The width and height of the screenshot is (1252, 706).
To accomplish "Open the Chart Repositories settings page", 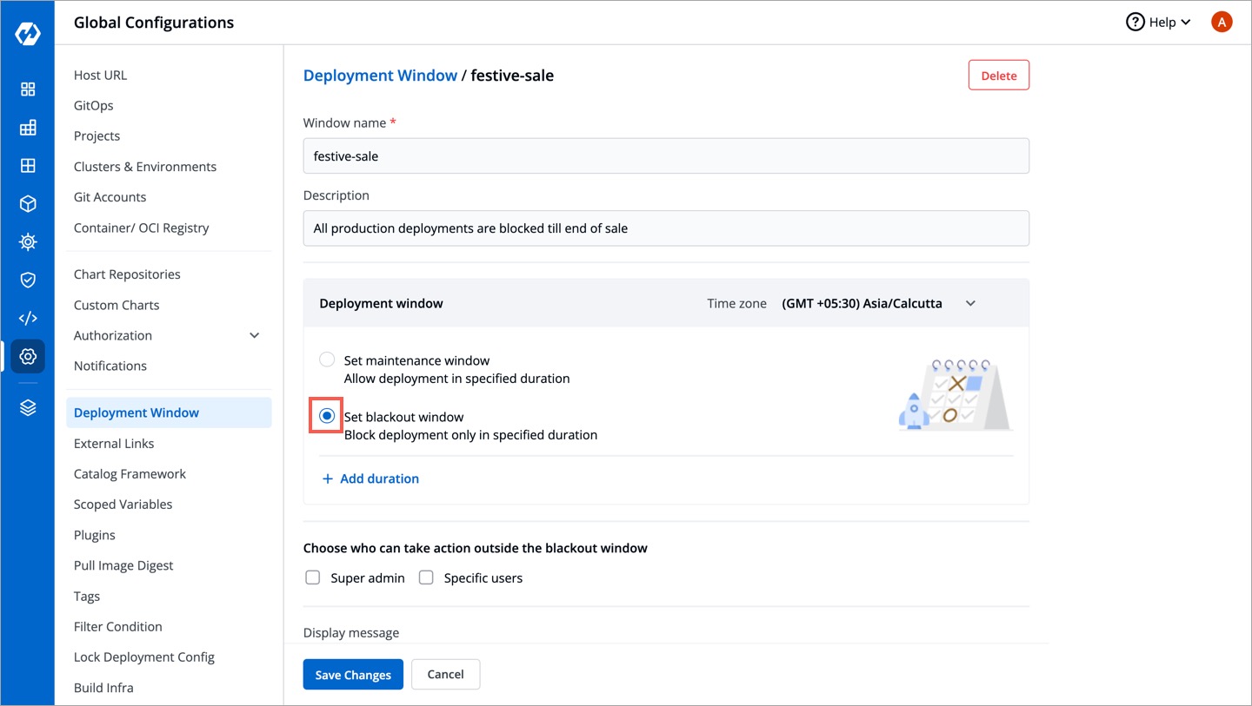I will [127, 274].
